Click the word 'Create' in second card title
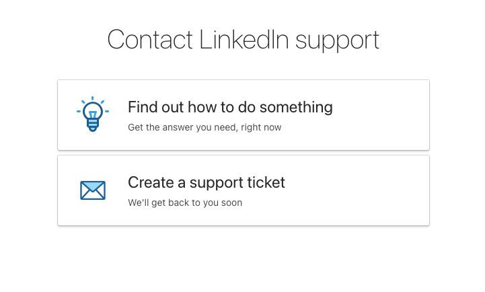485x292 pixels. coord(151,182)
